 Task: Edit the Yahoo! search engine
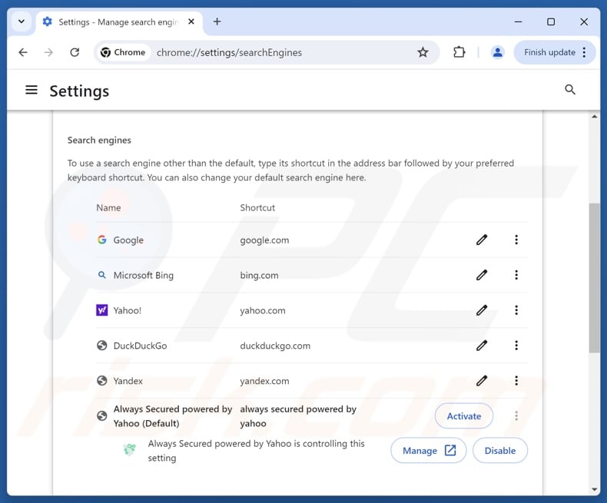pos(482,310)
